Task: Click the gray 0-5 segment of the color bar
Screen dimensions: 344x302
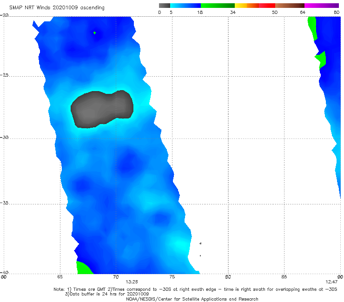Action: [x=164, y=6]
